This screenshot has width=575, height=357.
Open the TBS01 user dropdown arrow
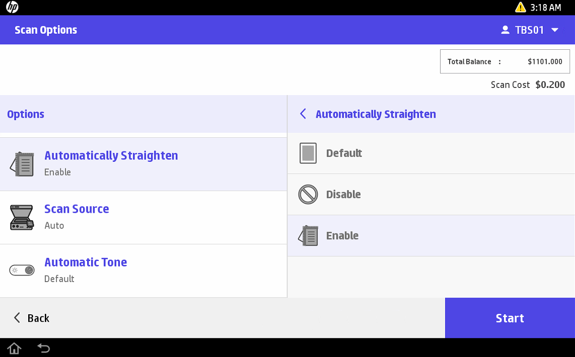click(555, 30)
